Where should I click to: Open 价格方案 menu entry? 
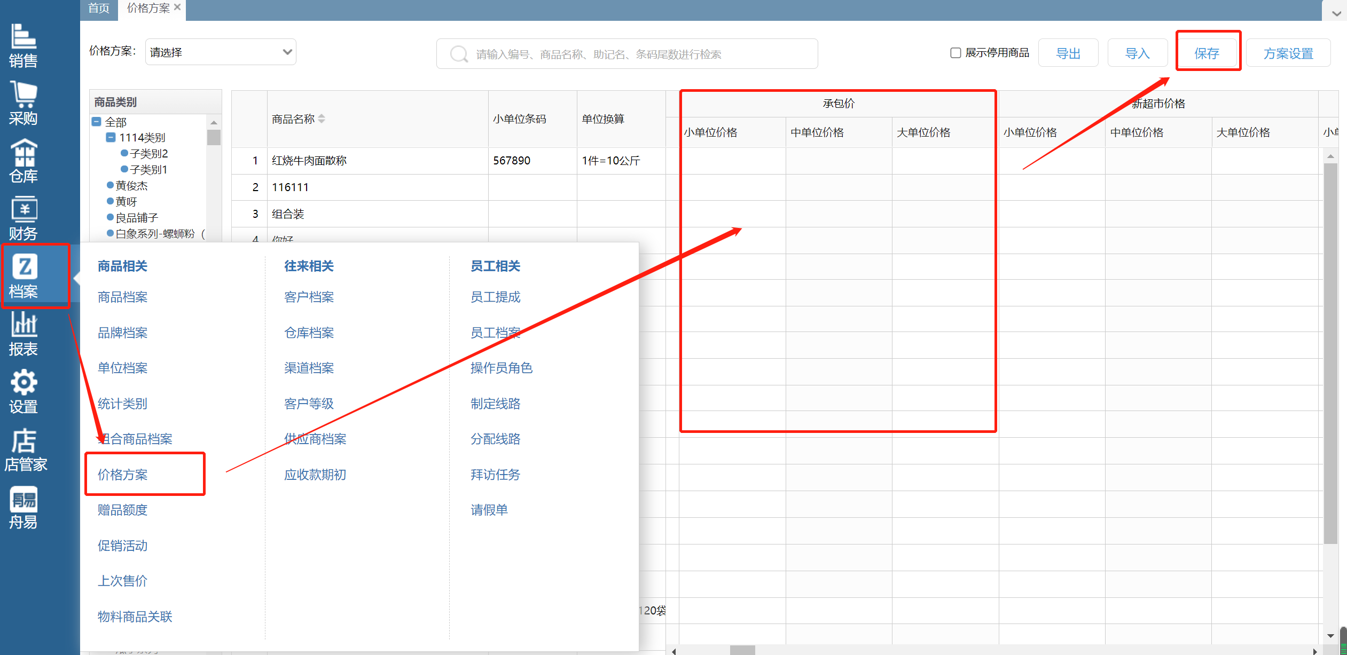[122, 475]
